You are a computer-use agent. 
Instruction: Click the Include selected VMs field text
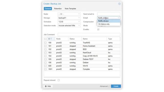67,26
